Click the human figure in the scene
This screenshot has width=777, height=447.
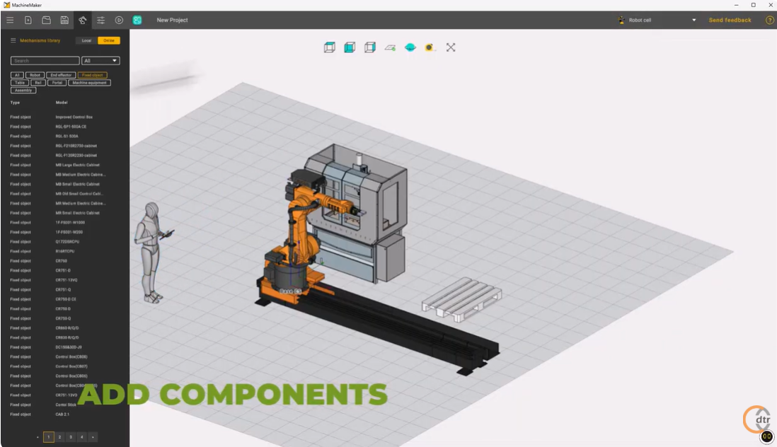[x=152, y=252]
